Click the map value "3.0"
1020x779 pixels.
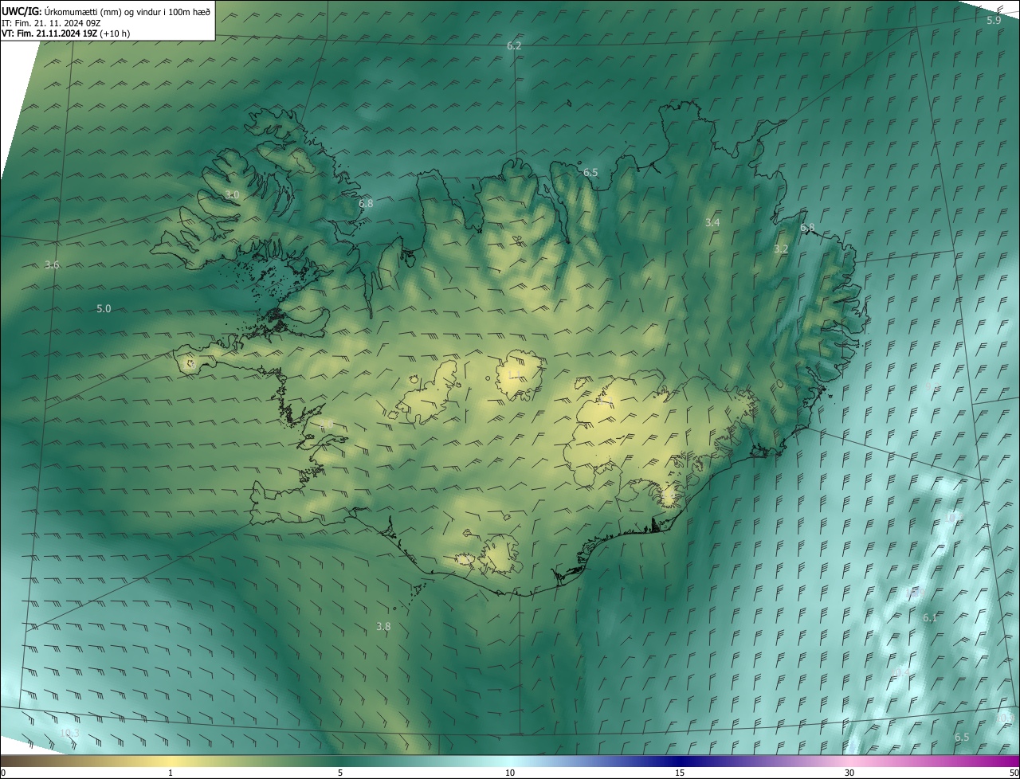[231, 194]
